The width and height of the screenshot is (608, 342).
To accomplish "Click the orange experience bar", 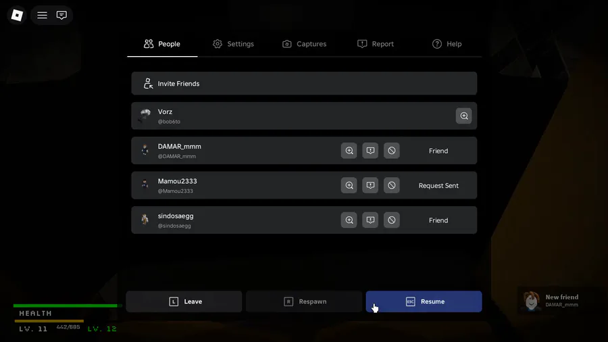I will pos(49,321).
